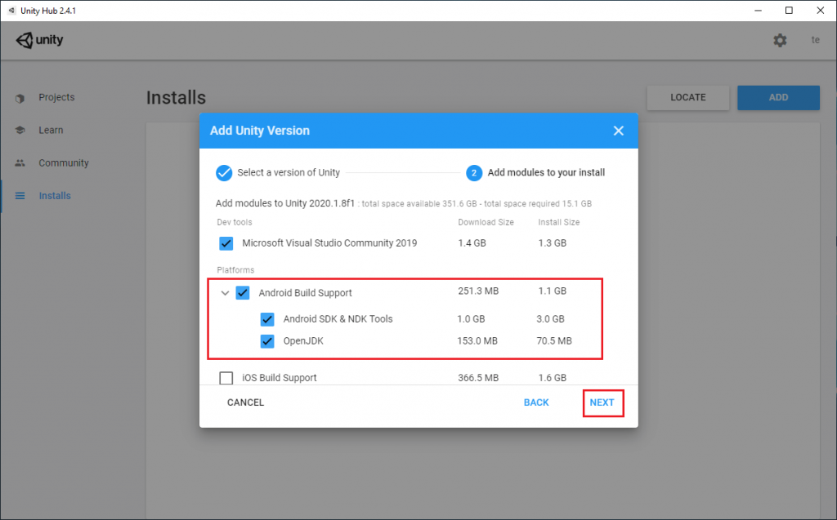Image resolution: width=837 pixels, height=520 pixels.
Task: Uncheck Microsoft Visual Studio Community 2019
Action: coord(226,243)
